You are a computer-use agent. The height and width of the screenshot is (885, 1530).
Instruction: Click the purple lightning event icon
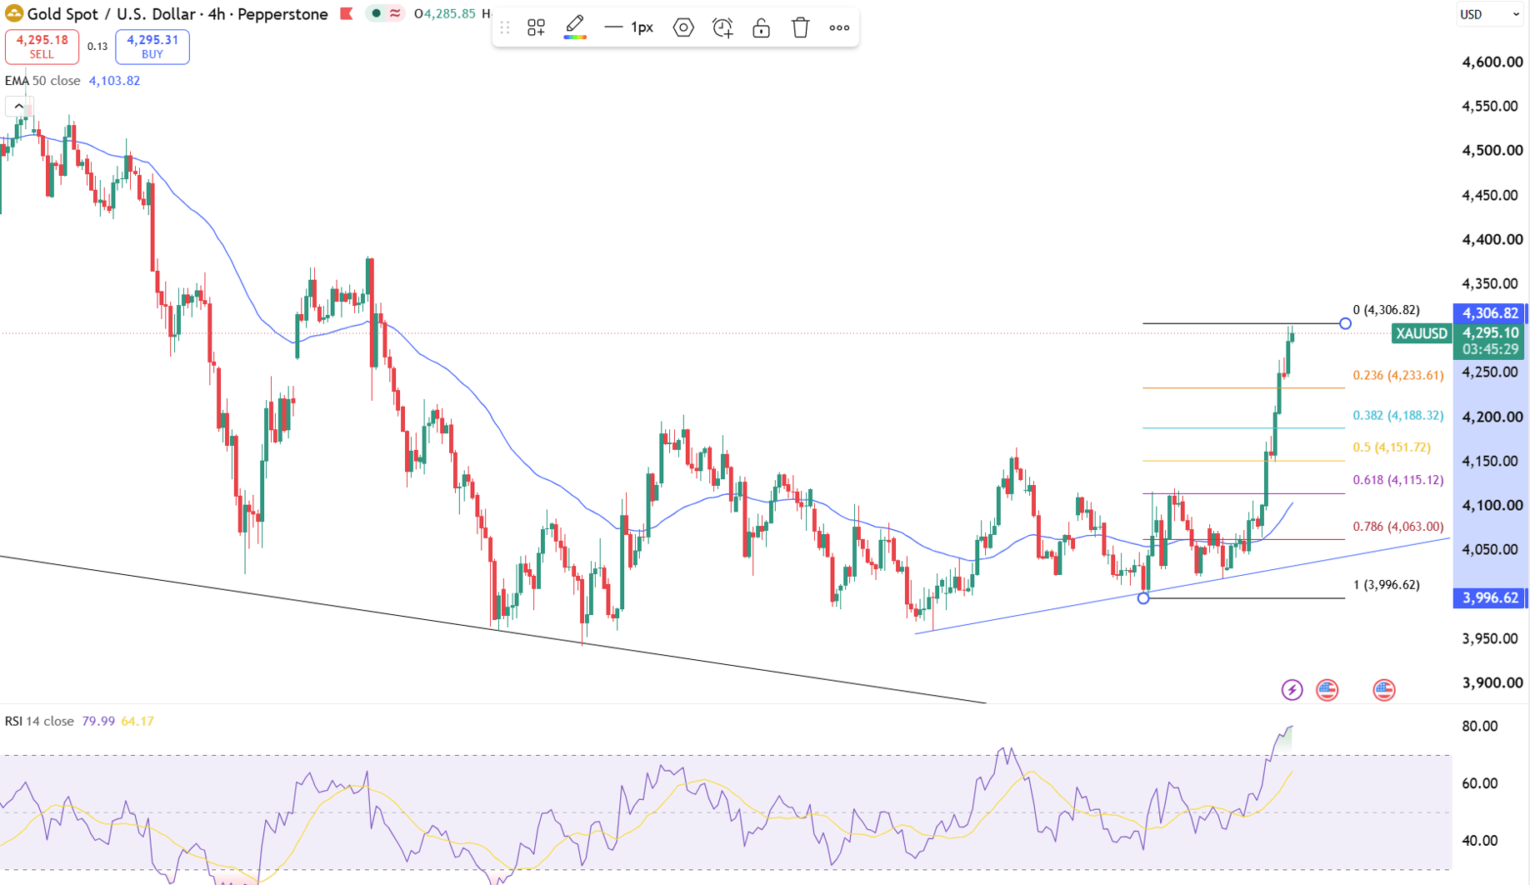(1292, 690)
